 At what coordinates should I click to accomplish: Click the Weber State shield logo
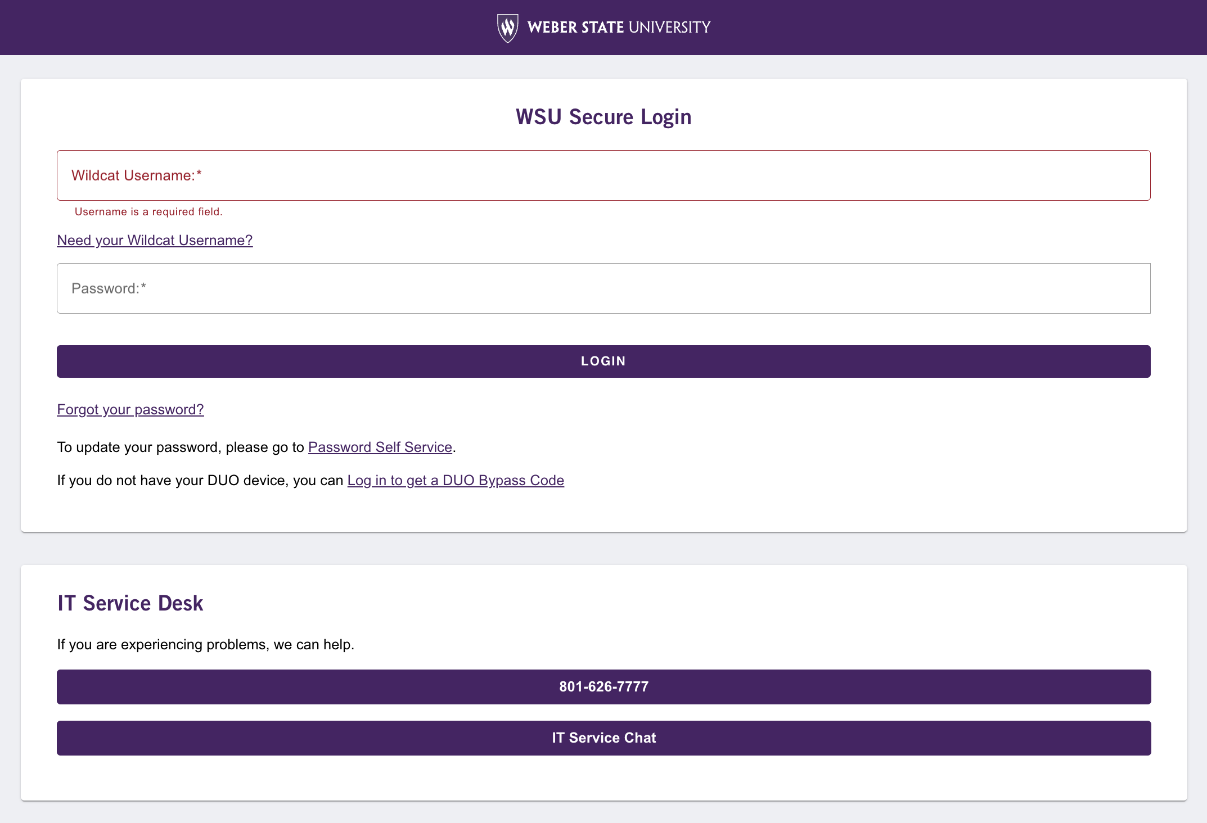pos(507,28)
